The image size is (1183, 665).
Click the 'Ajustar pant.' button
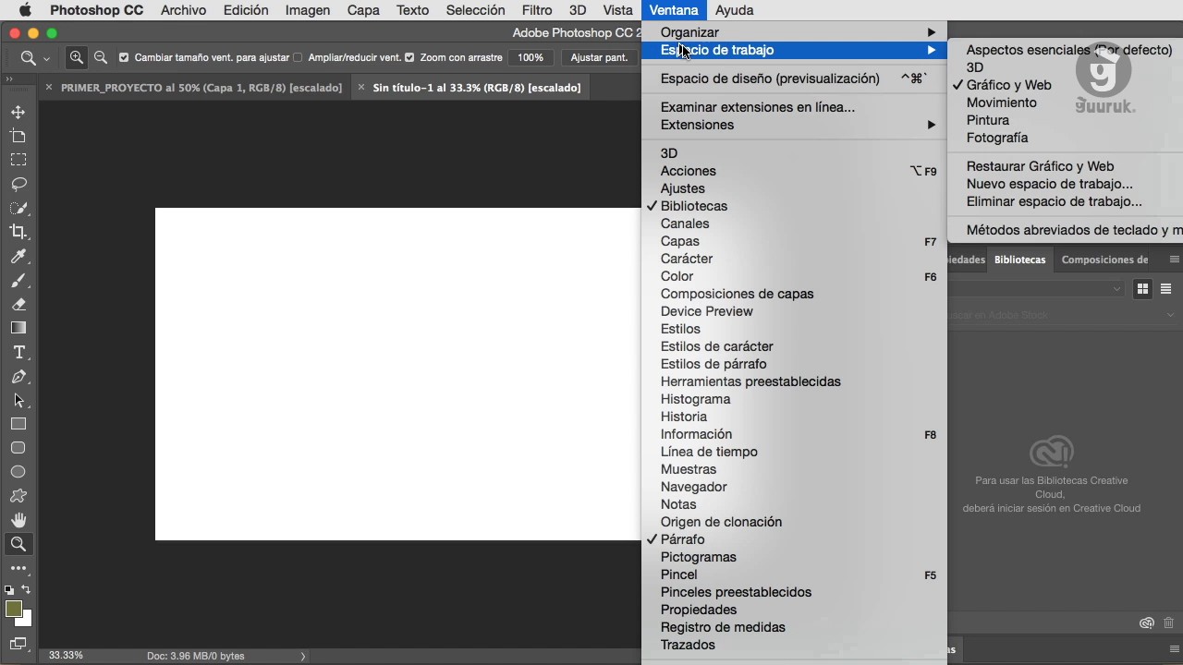point(599,57)
